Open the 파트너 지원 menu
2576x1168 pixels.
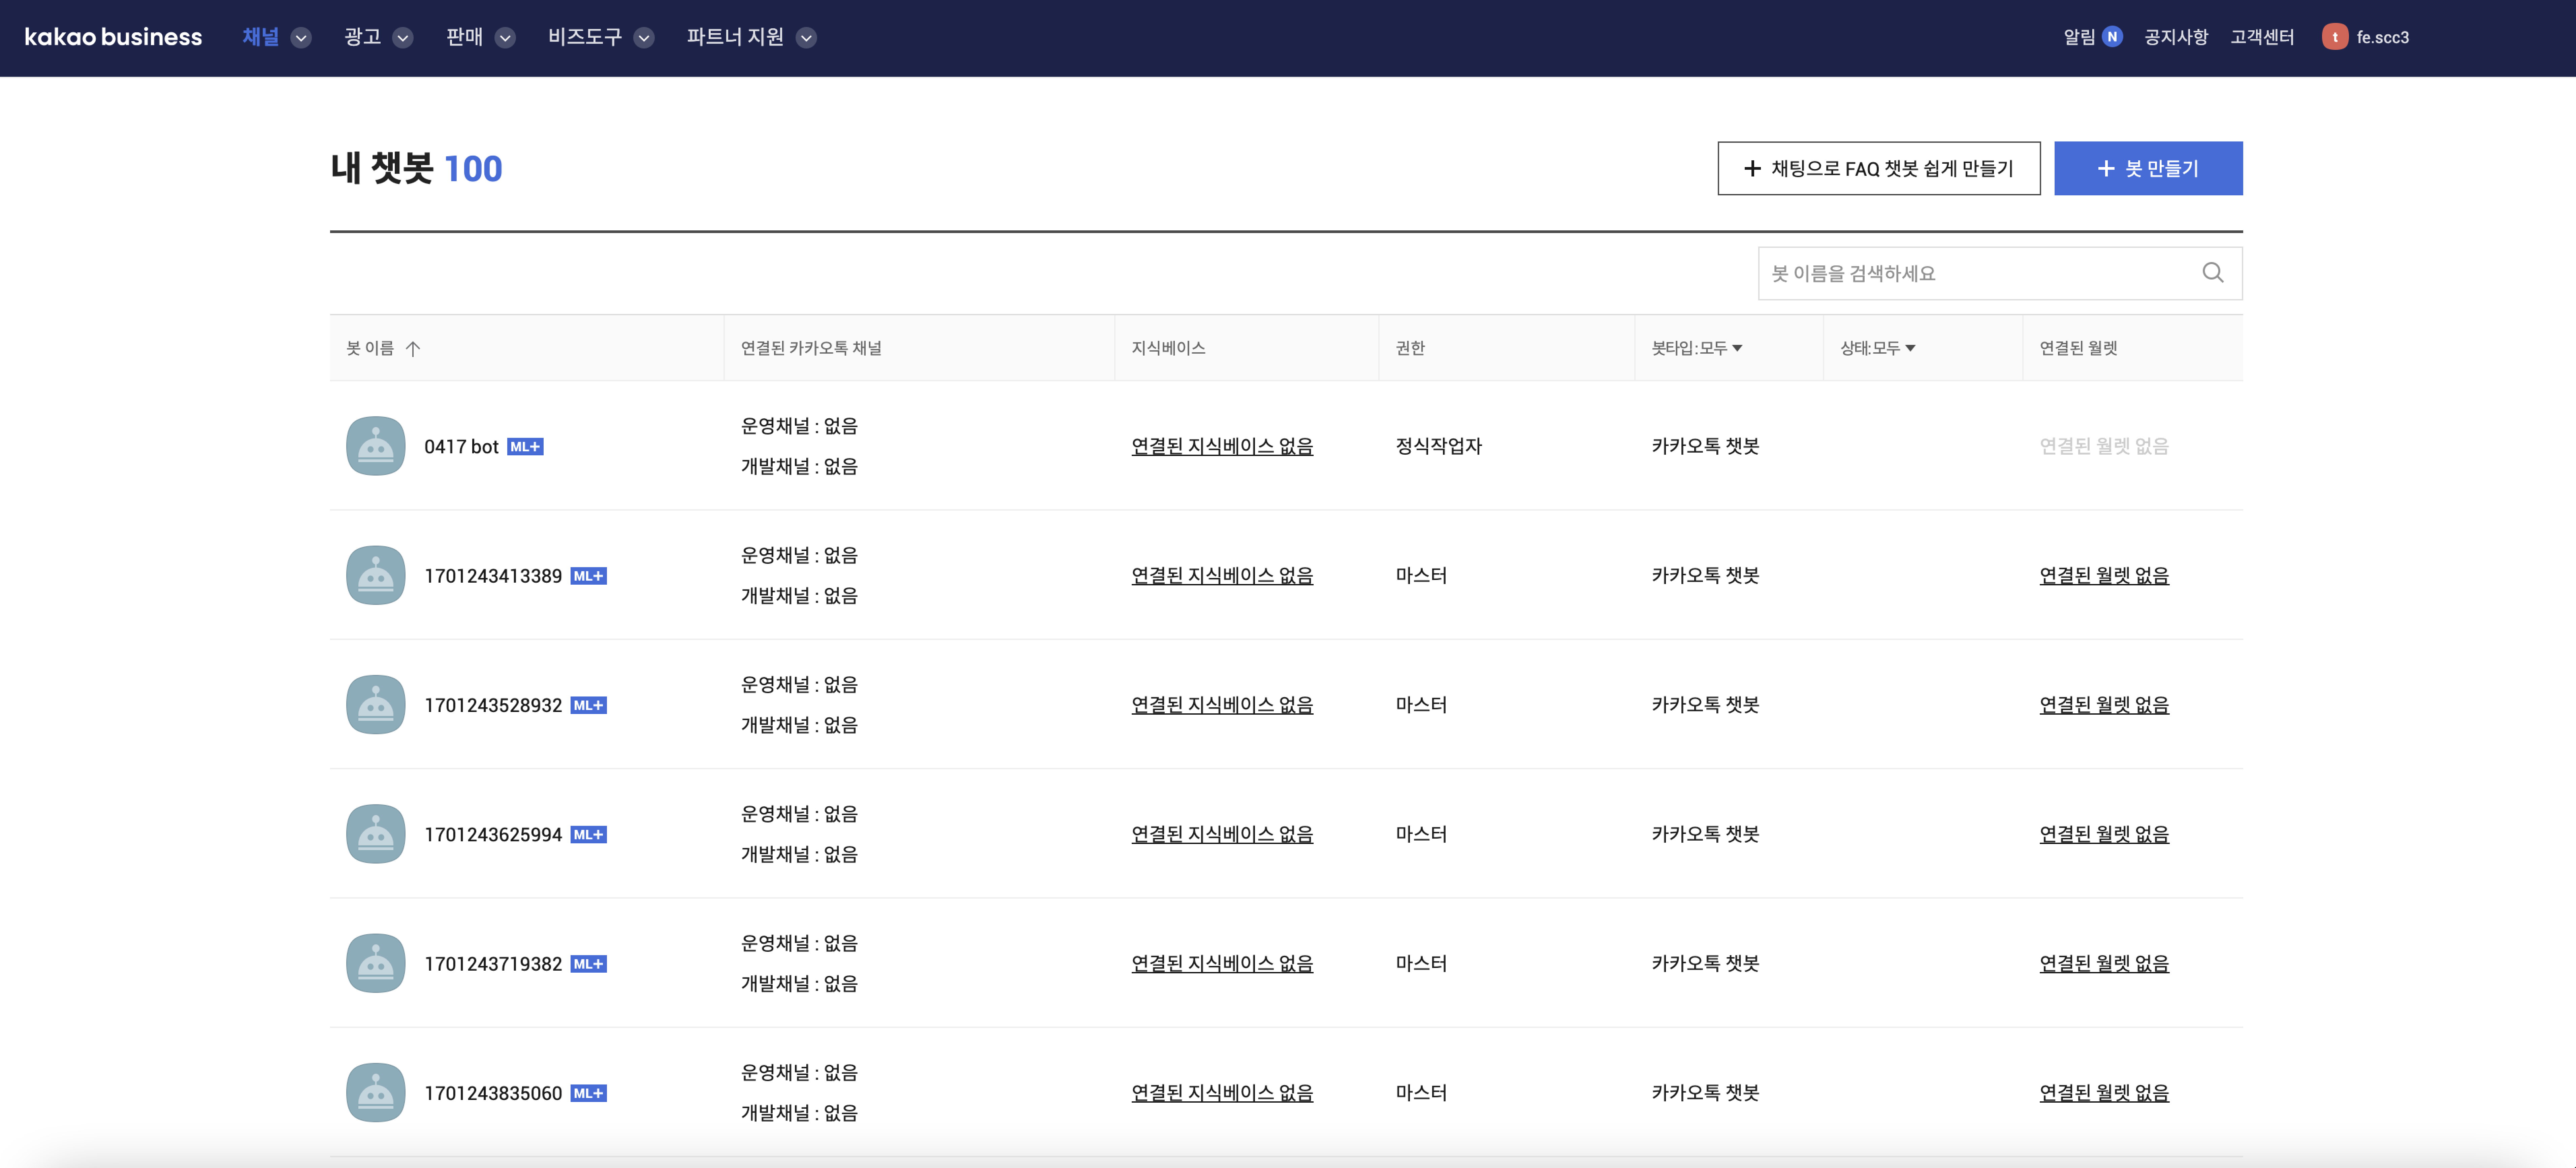click(x=735, y=37)
